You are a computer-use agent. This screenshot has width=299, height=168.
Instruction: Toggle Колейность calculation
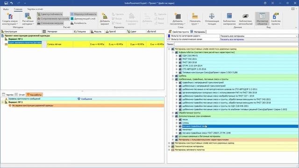[78, 23]
